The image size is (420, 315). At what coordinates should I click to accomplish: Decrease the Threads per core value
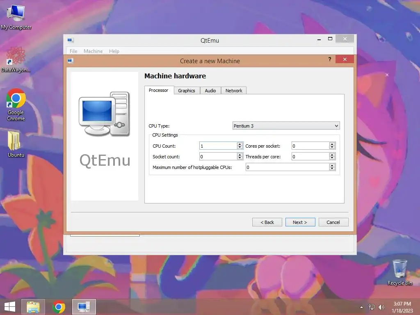332,158
